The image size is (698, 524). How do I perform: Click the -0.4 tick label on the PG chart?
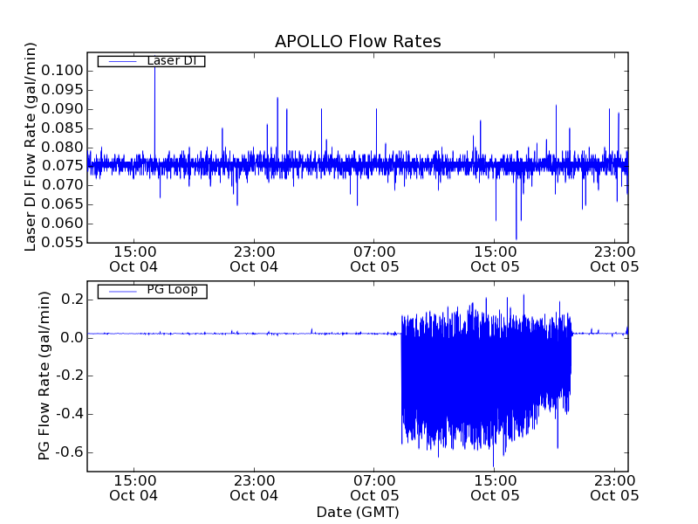pos(70,414)
